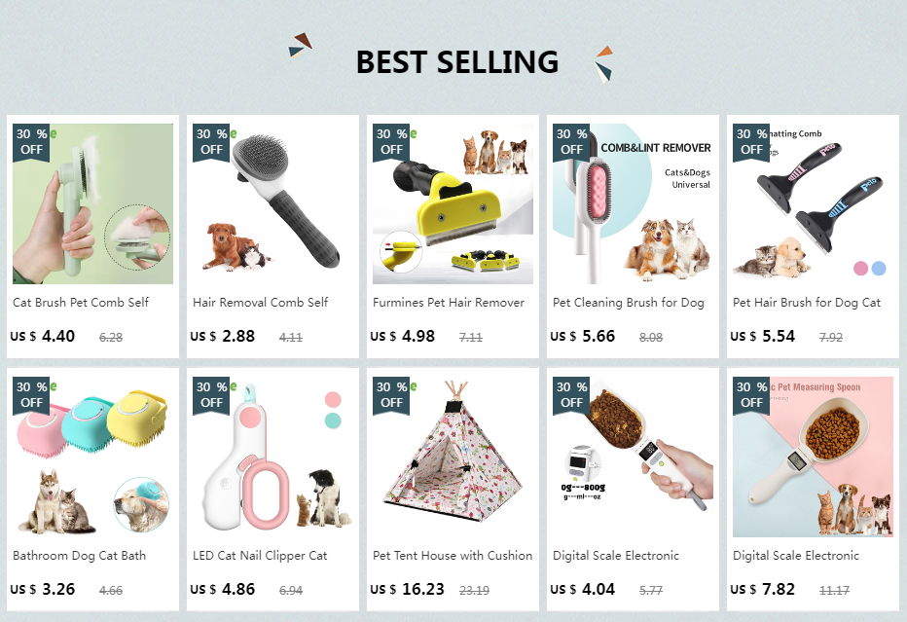
Task: Open the "Cat Brush Pet Comb Self" title link
Action: pos(81,303)
